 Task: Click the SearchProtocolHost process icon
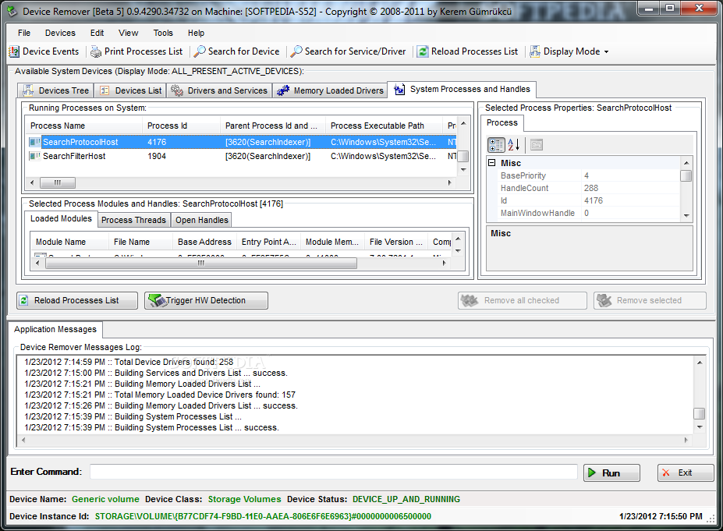(34, 142)
